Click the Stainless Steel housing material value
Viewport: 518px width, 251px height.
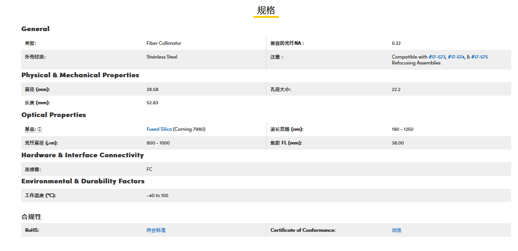click(x=162, y=57)
